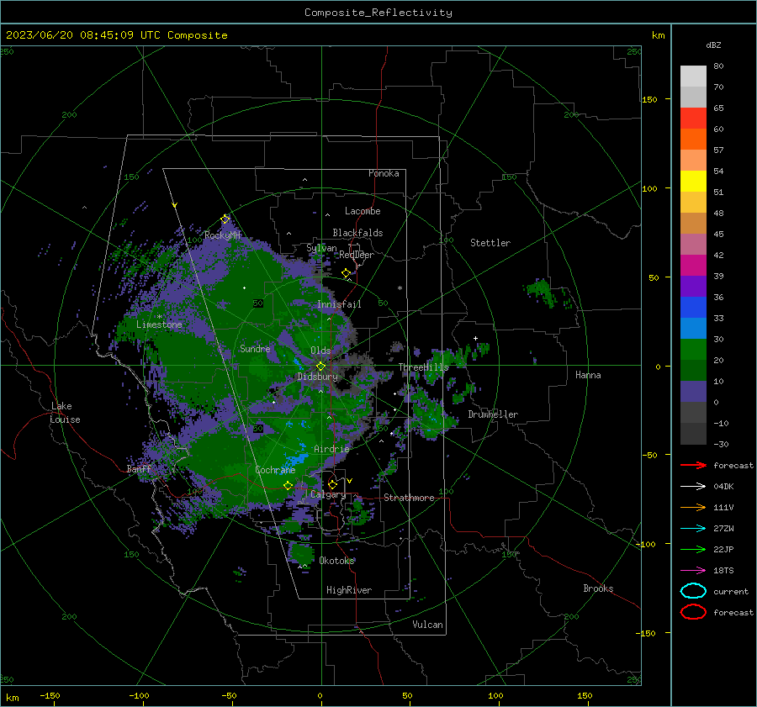Click the Stettler town label

490,243
